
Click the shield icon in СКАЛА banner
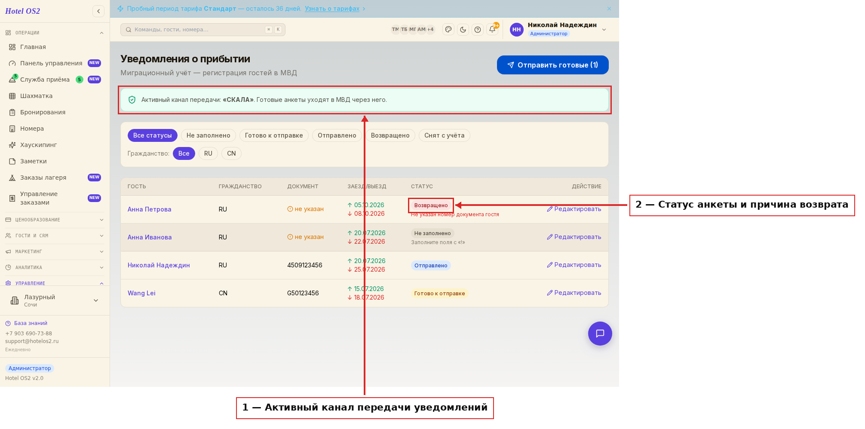point(132,100)
